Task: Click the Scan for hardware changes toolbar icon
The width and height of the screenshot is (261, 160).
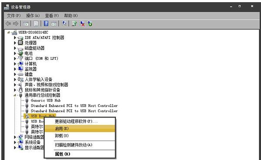Action: [x=64, y=23]
